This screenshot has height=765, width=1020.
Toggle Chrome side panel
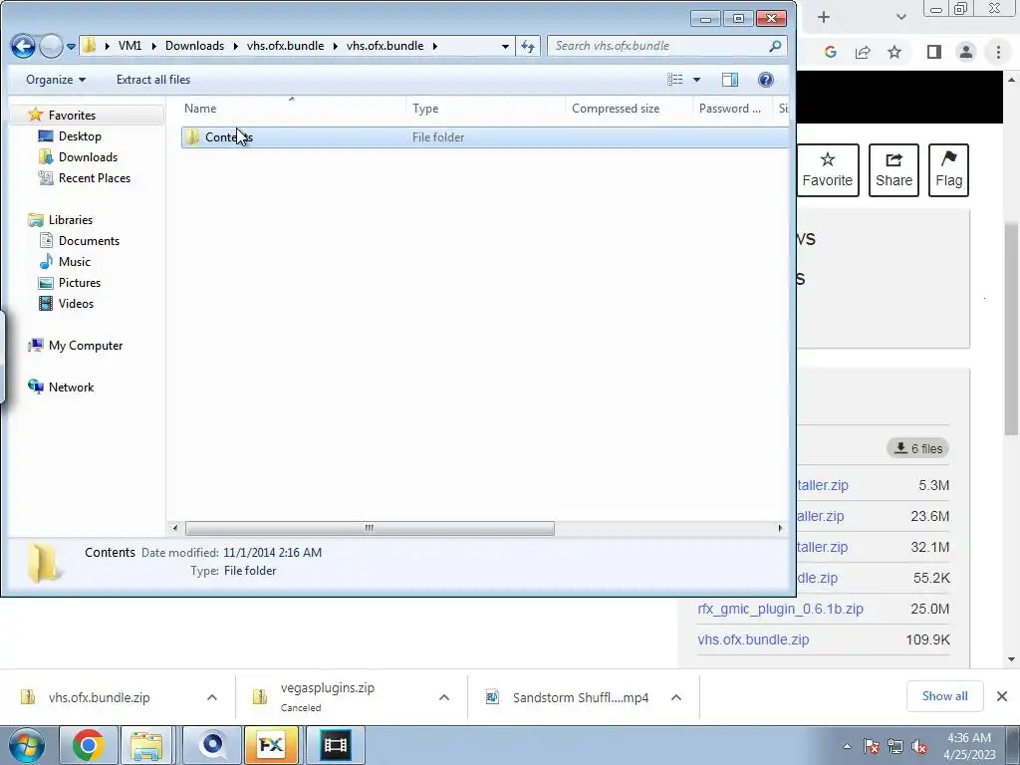[x=934, y=52]
